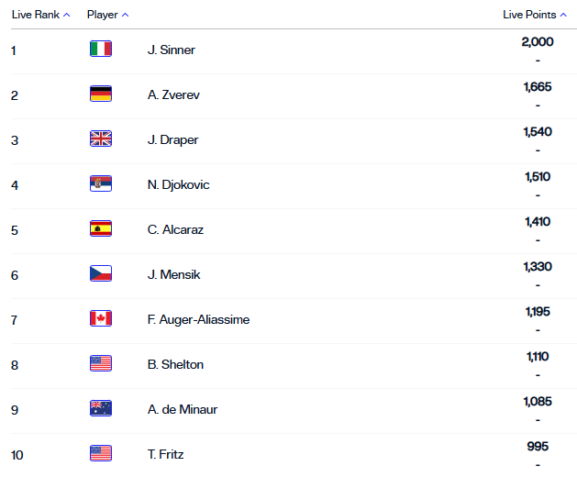Click the 2,000 live points value
The image size is (577, 477).
(538, 42)
